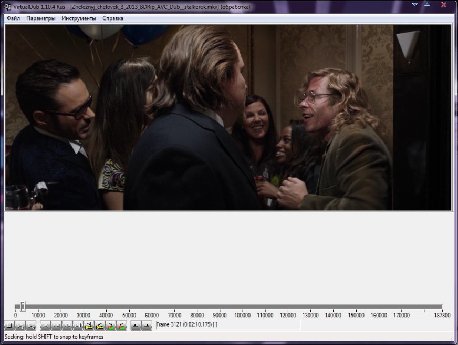
Task: Go to previous keyframe
Action: pyautogui.click(x=88, y=326)
